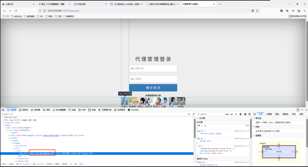The image size is (308, 167).
Task: Open the HackBar tab
Action: click(x=133, y=110)
